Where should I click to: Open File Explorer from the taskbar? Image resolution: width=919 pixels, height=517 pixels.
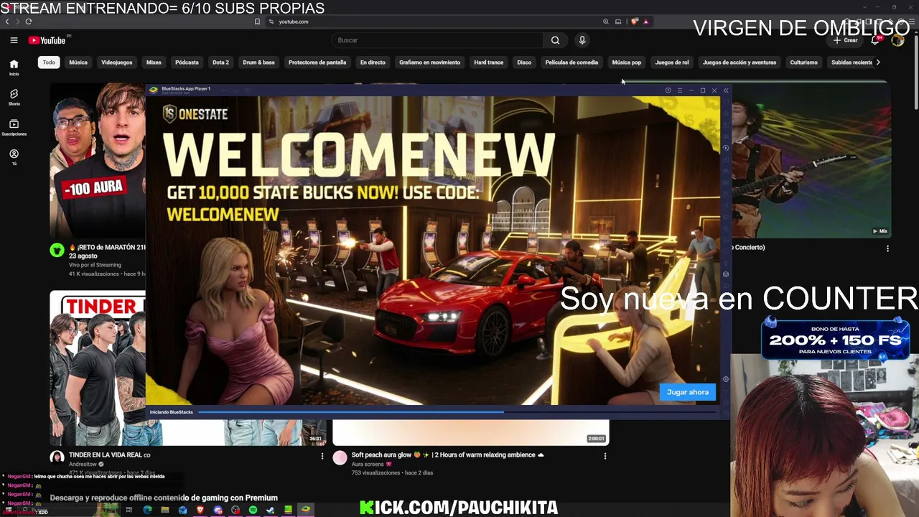165,510
